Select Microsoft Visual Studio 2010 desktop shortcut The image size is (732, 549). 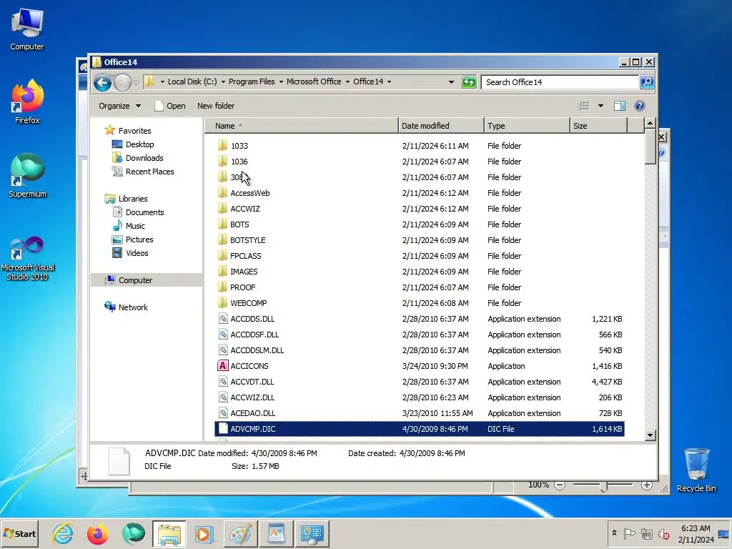coord(28,258)
